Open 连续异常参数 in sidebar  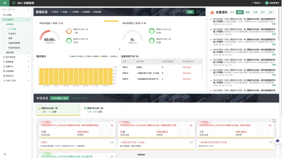(14, 43)
